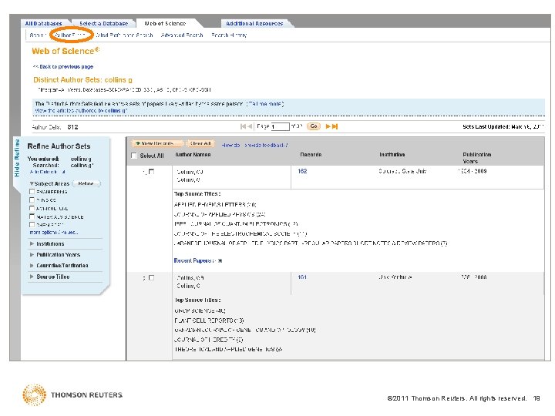The image size is (555, 416).
Task: Check the second author set Collins, GB
Action: pos(152,277)
